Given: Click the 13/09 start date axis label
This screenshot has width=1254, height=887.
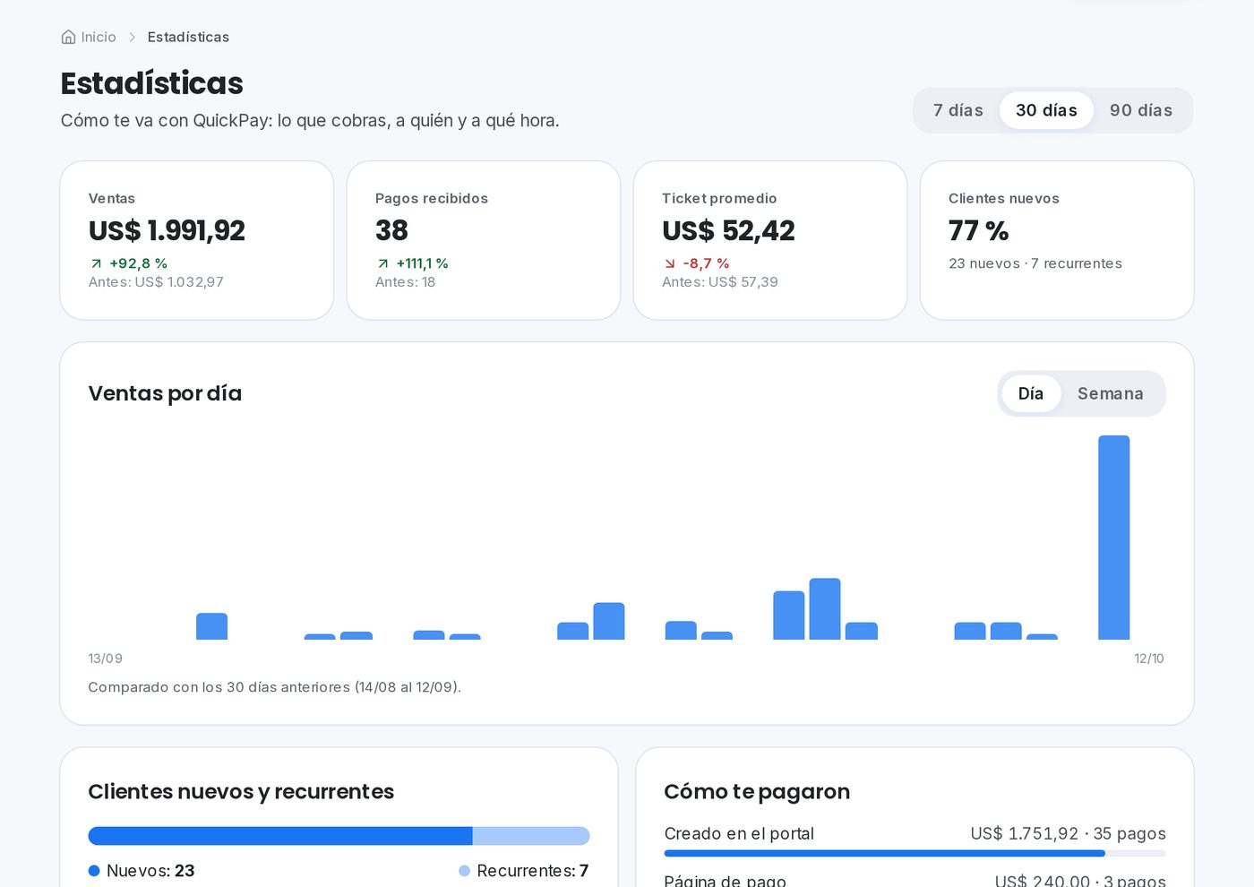Looking at the screenshot, I should point(105,659).
